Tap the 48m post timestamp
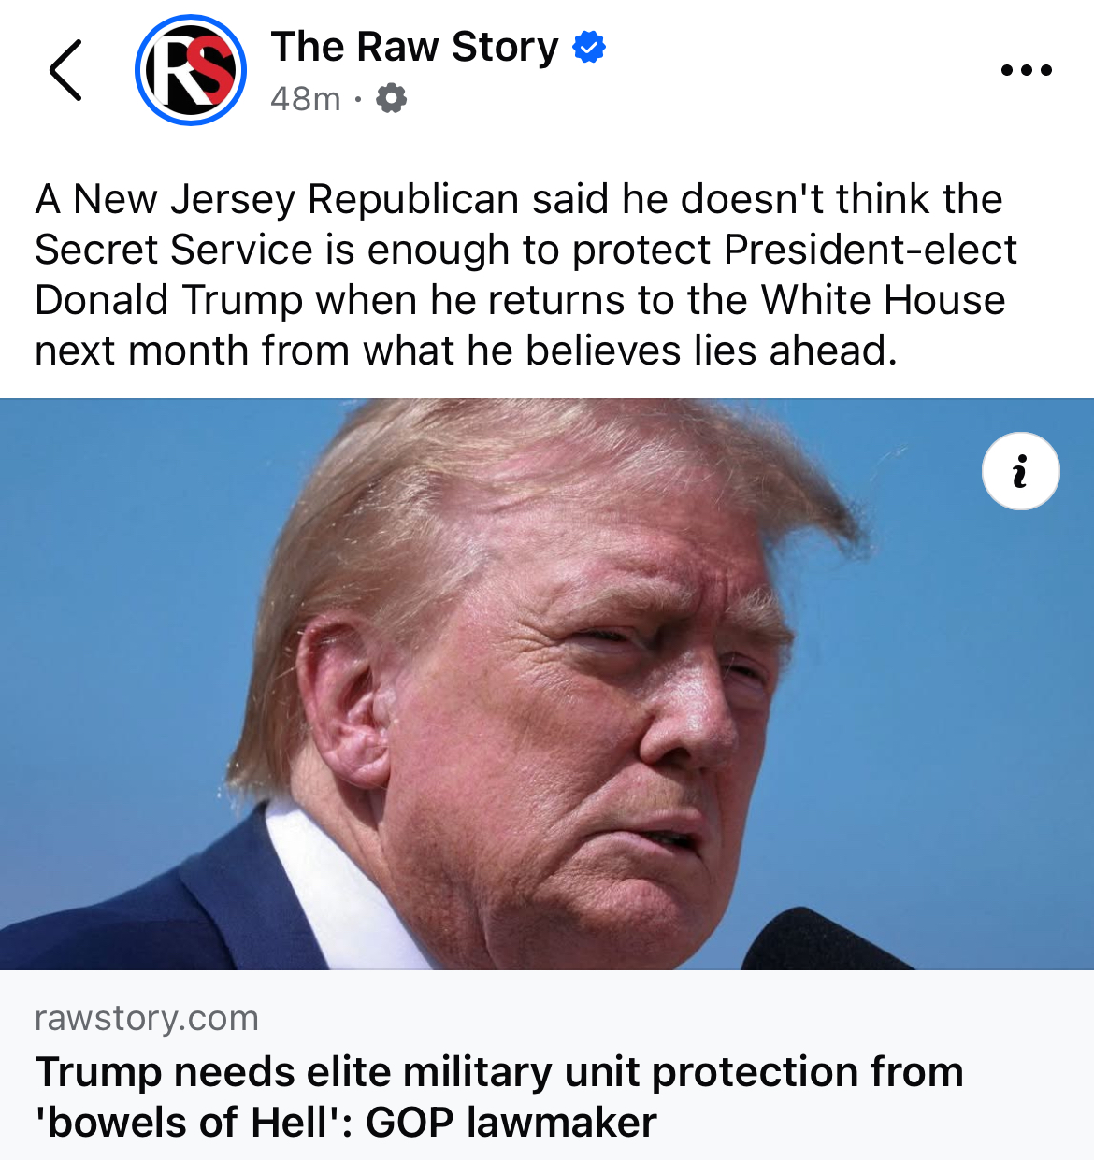This screenshot has height=1160, width=1094. tap(306, 98)
